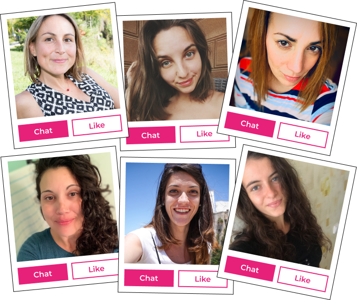Click Like under the patterned-top outdoor photo
The width and height of the screenshot is (357, 300).
(x=97, y=125)
